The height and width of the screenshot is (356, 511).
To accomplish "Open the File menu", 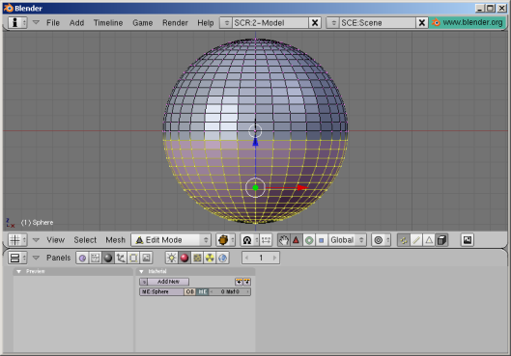I will [53, 23].
